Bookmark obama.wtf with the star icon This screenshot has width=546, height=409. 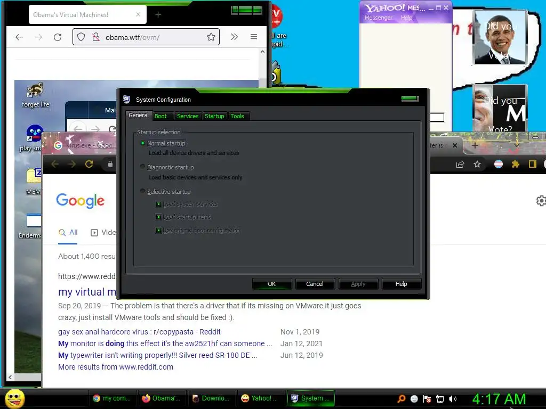[211, 37]
